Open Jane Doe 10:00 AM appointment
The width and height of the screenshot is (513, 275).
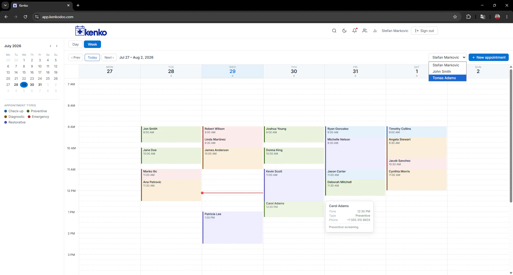171,156
